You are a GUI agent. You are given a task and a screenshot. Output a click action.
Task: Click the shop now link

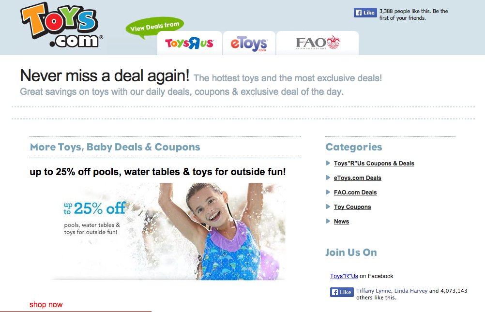pyautogui.click(x=46, y=305)
